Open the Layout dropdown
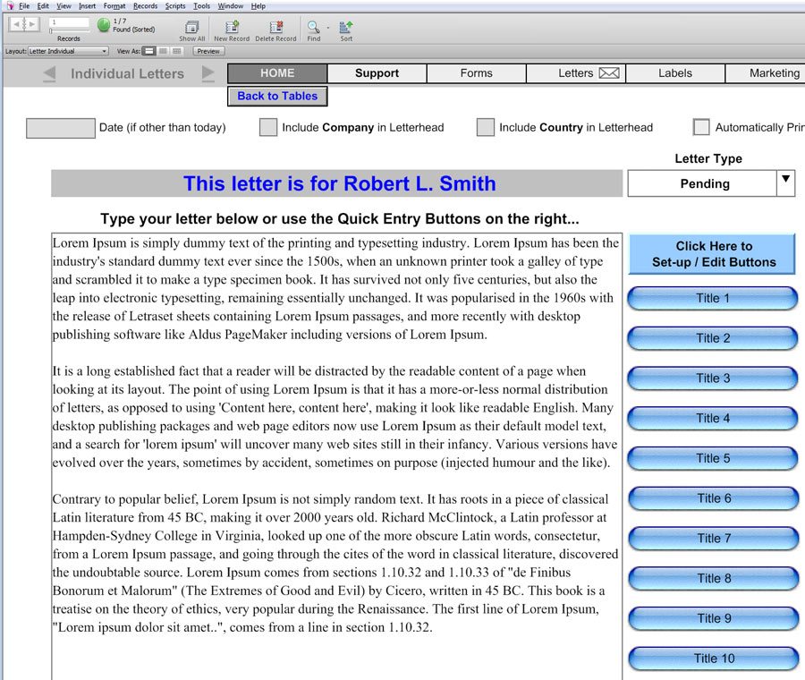This screenshot has width=805, height=680. 68,51
